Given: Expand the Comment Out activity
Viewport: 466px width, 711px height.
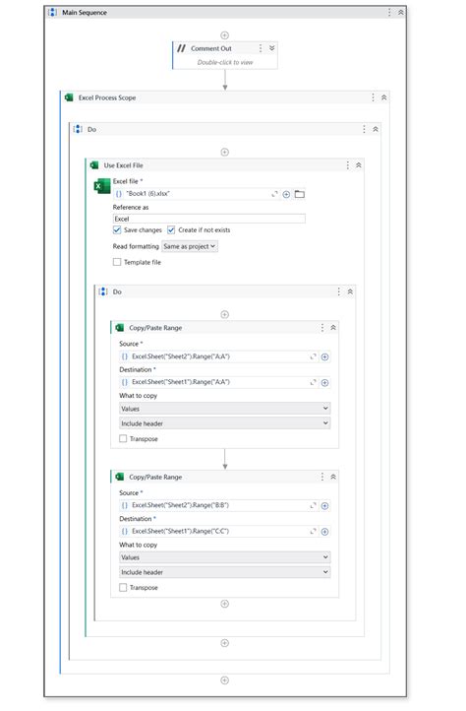Looking at the screenshot, I should (271, 48).
